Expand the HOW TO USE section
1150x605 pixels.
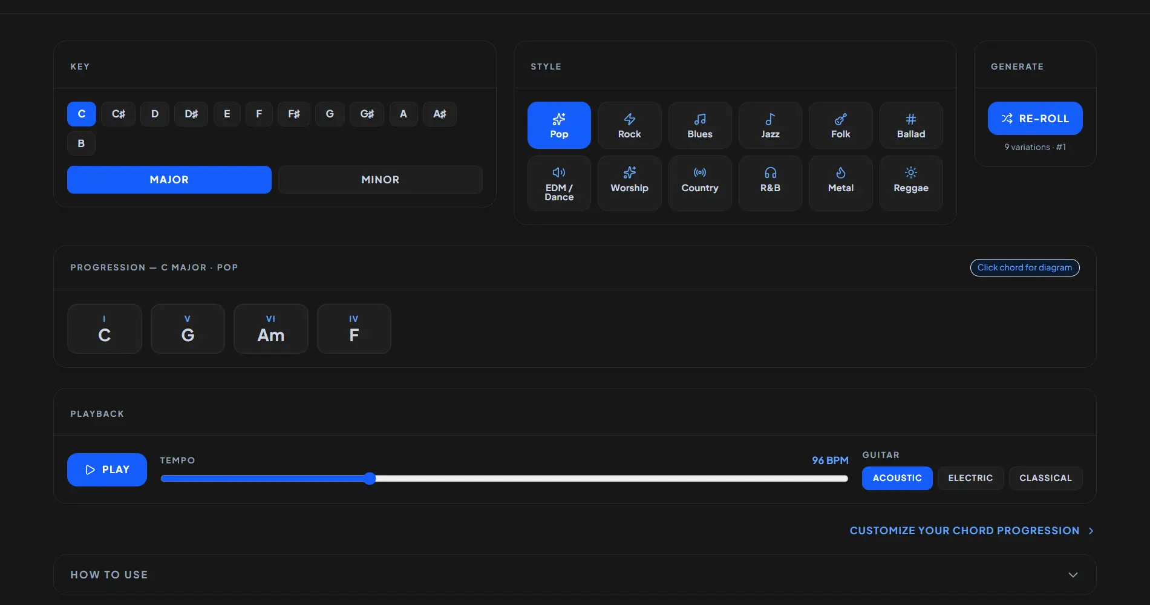tap(575, 575)
